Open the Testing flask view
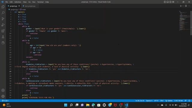192x108 pixels. (x=3, y=37)
